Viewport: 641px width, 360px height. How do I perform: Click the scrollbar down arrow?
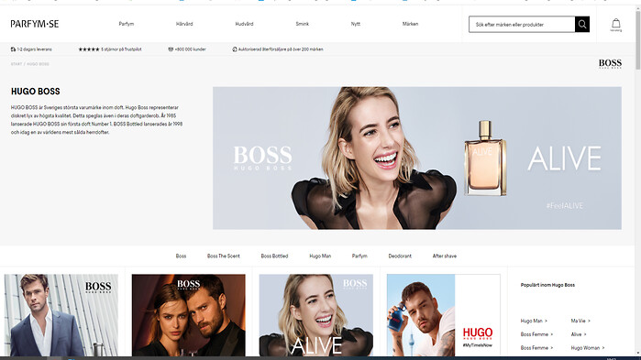[637, 354]
